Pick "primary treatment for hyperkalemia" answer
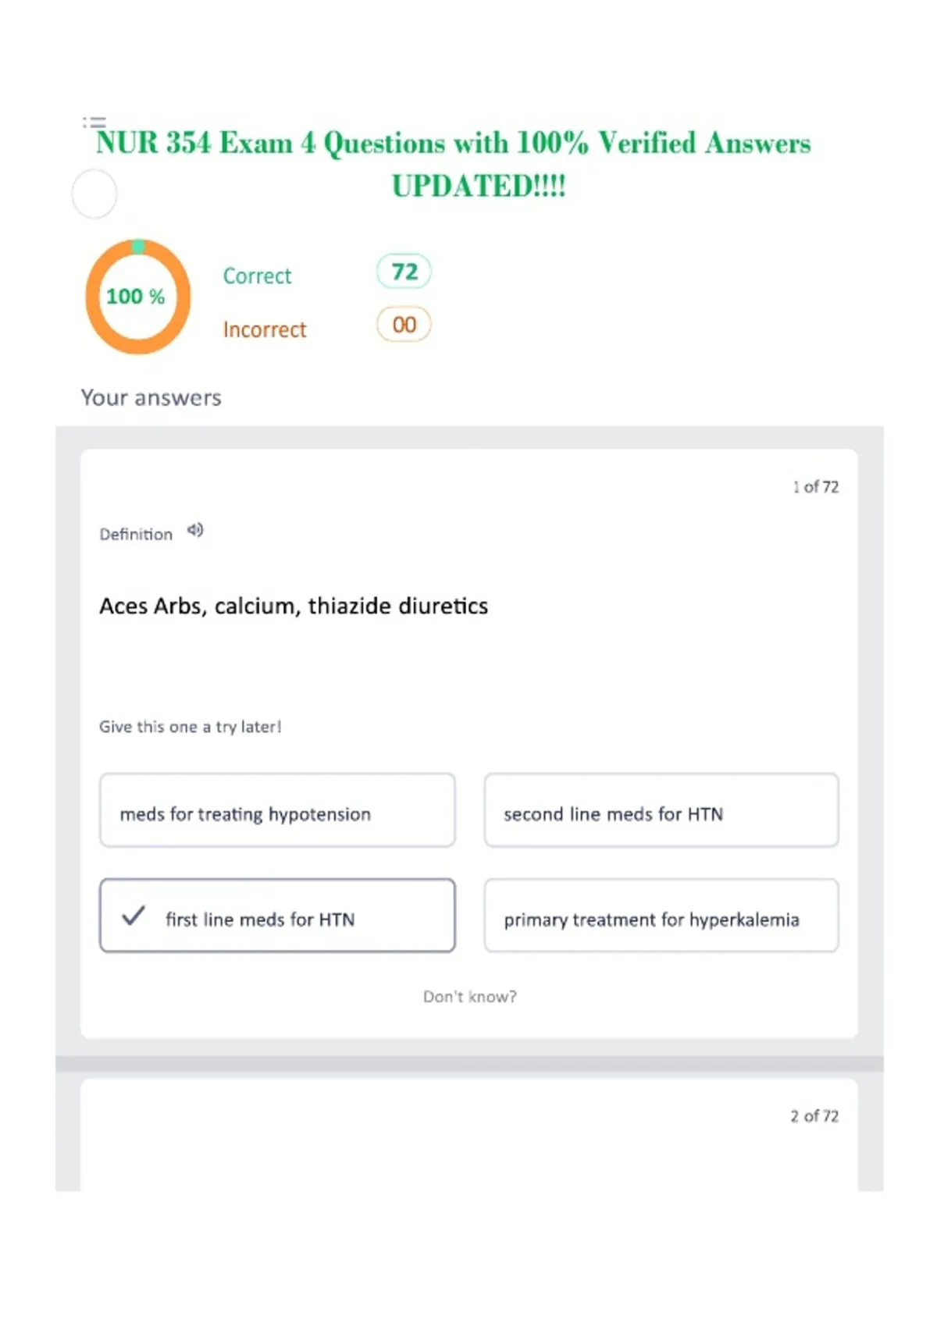This screenshot has width=937, height=1327. (661, 916)
